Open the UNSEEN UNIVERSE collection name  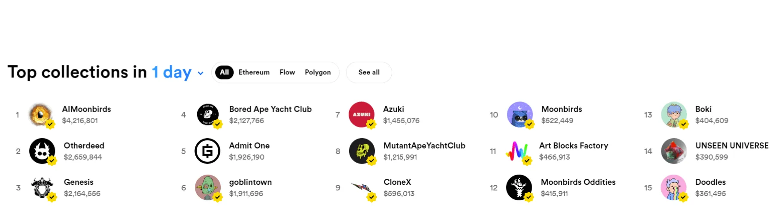pyautogui.click(x=731, y=146)
